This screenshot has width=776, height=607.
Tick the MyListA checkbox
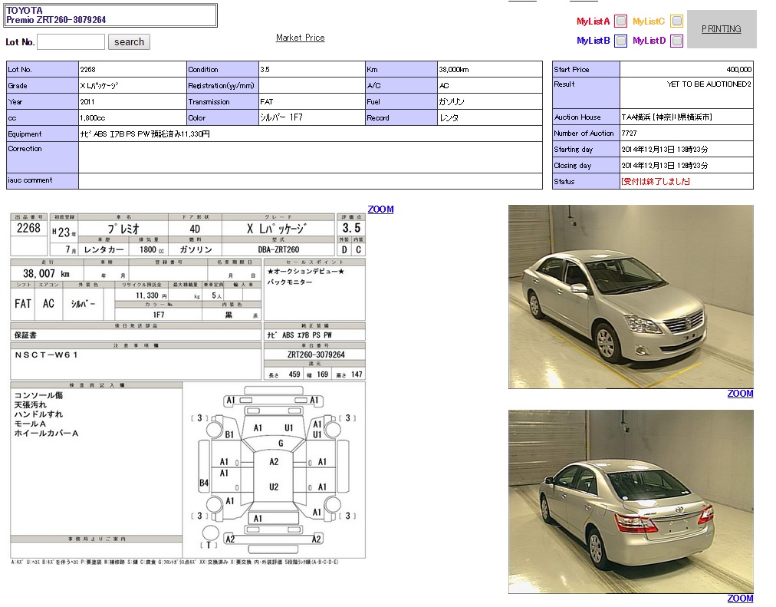621,21
